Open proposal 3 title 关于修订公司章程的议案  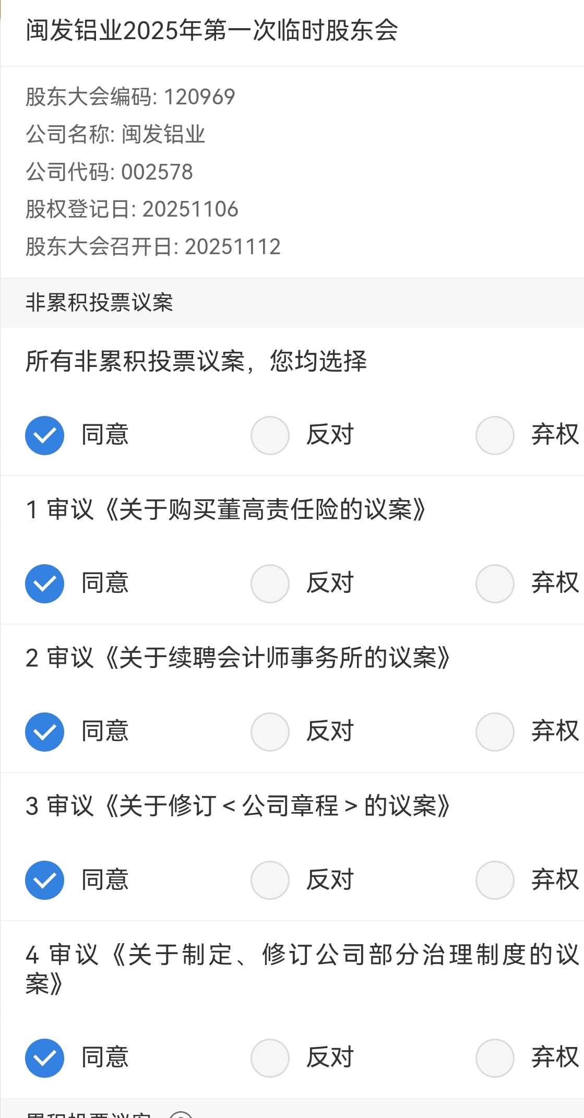tap(238, 806)
